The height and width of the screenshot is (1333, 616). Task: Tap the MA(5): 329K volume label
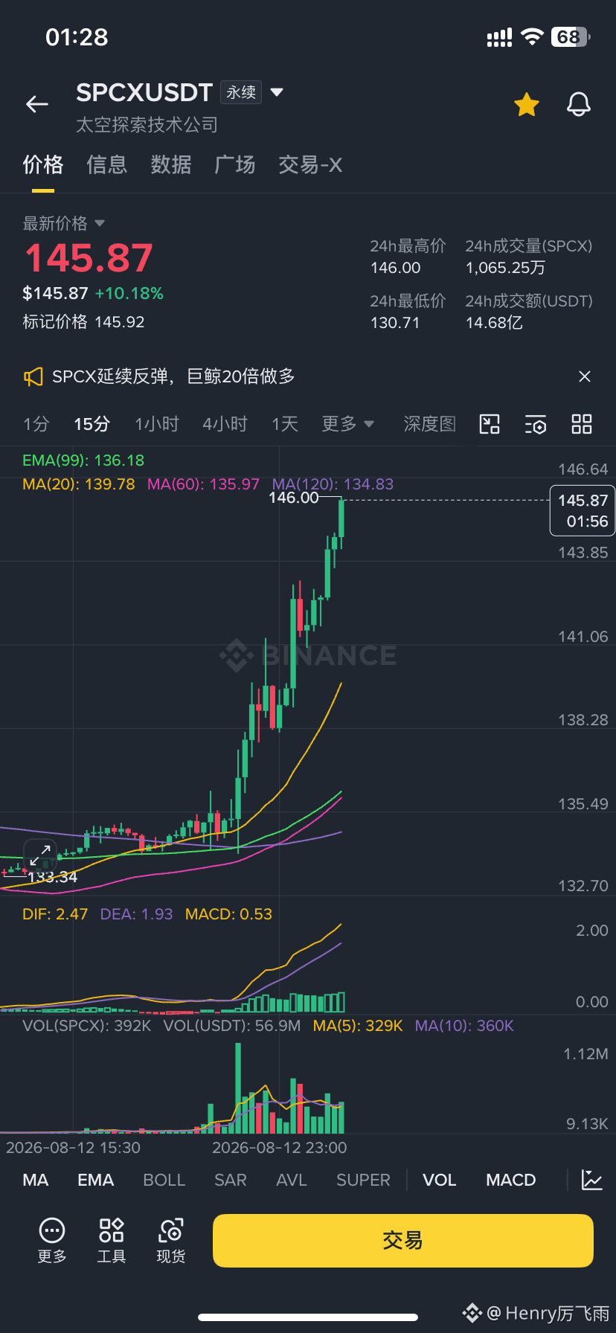[358, 1026]
